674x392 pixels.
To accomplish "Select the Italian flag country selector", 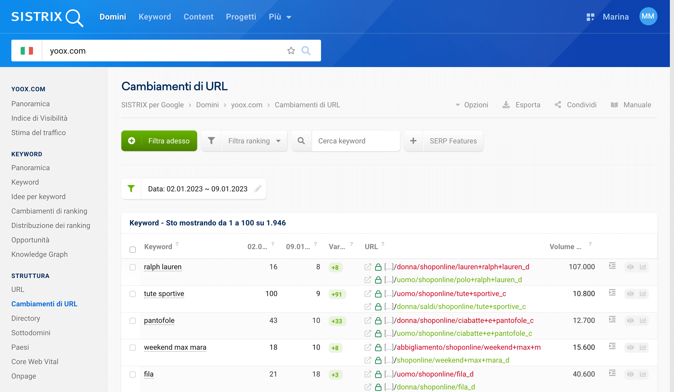I will pos(27,51).
